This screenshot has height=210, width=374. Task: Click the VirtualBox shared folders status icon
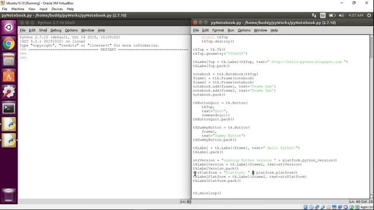pos(328,207)
